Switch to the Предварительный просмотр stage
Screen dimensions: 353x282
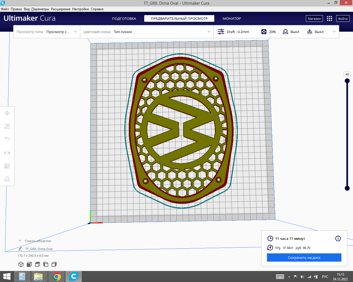(179, 18)
